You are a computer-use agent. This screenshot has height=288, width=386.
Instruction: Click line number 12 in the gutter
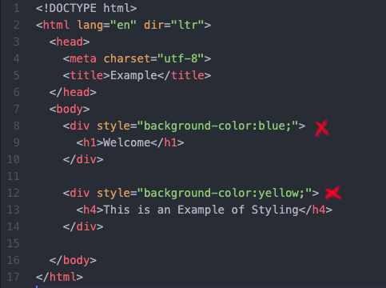14,193
